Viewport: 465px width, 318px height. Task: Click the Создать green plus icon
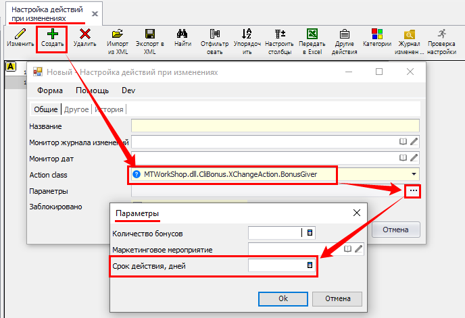pos(52,33)
